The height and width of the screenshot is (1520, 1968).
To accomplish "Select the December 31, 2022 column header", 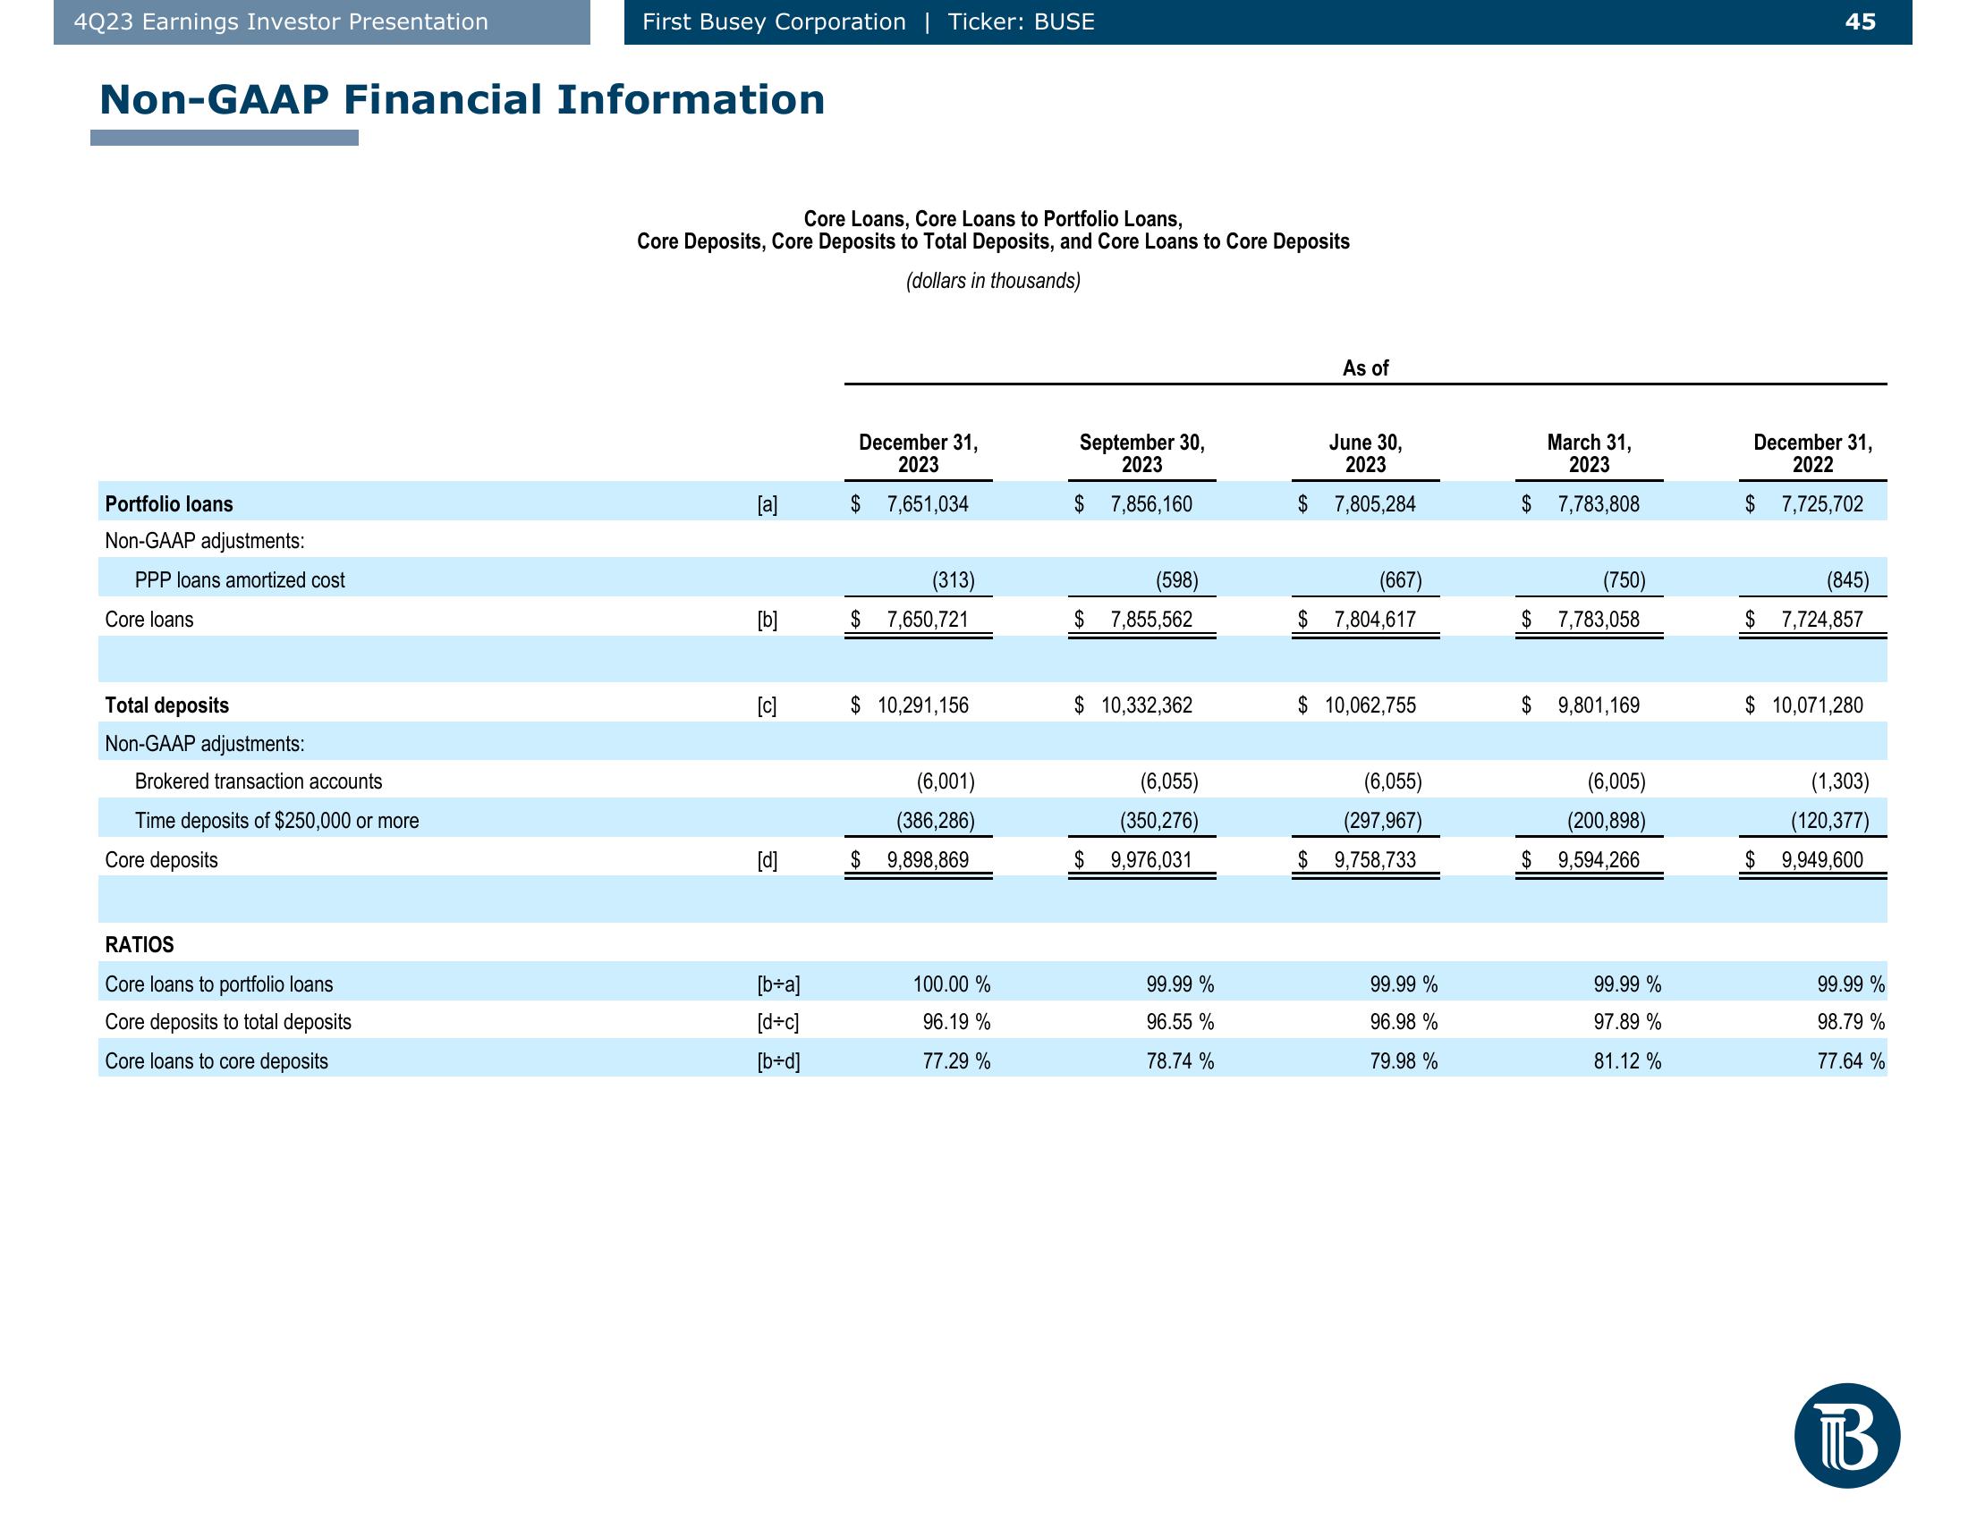I will click(x=1812, y=453).
